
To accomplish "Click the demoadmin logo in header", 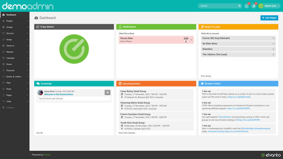I will click(28, 6).
